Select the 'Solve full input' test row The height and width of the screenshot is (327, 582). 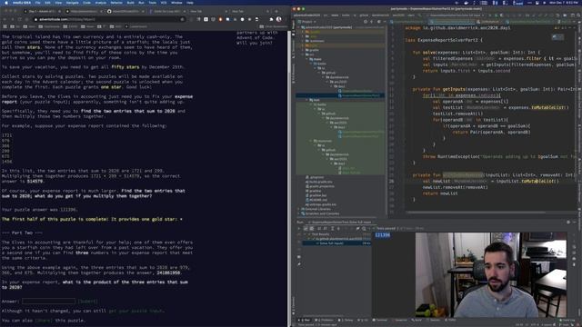click(337, 243)
